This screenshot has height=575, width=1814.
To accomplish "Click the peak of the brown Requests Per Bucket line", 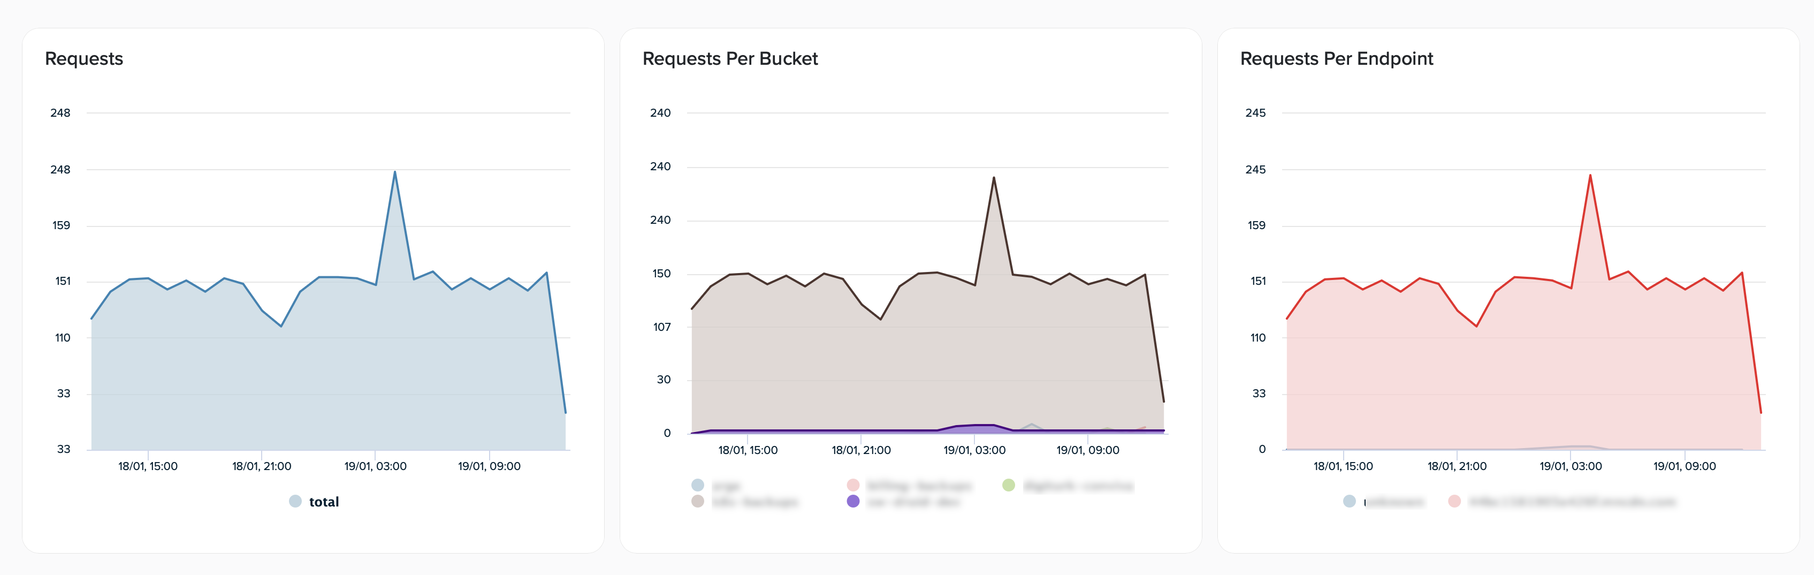I will point(994,178).
